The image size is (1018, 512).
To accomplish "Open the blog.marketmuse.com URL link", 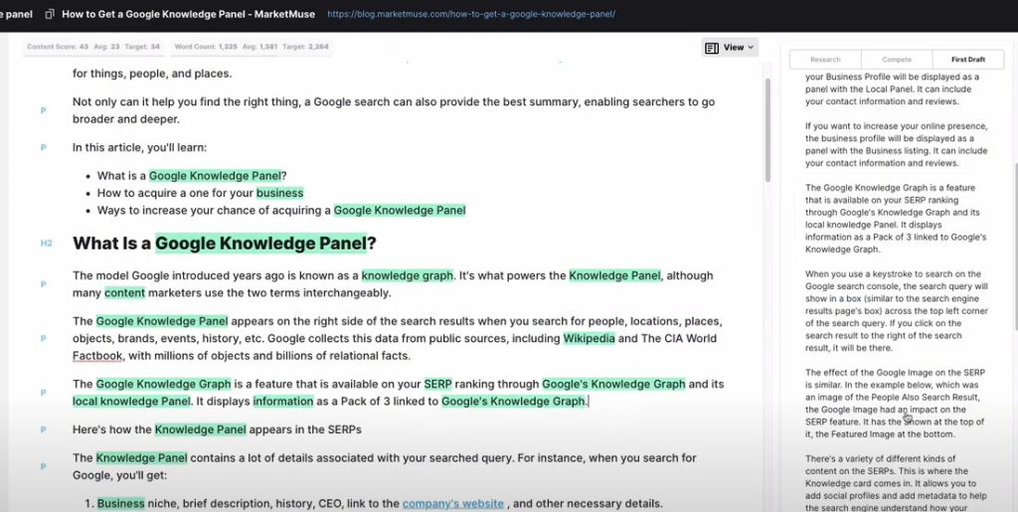I will [x=470, y=15].
